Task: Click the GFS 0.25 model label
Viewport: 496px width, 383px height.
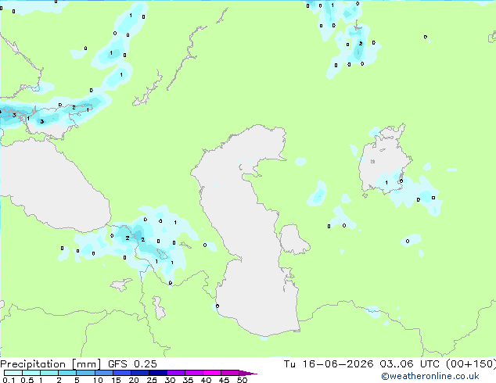Action: pyautogui.click(x=132, y=364)
